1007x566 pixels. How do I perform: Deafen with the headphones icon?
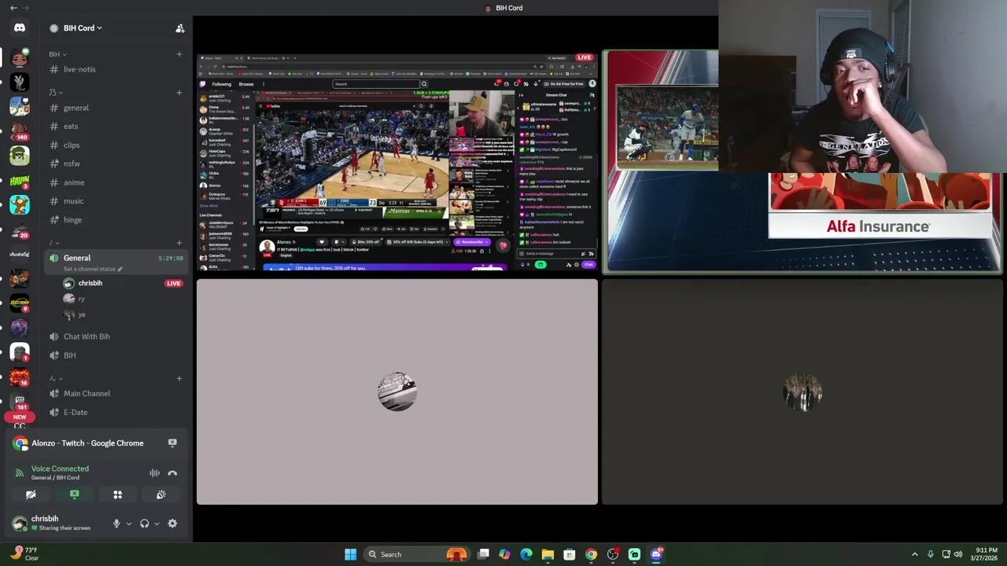click(144, 524)
